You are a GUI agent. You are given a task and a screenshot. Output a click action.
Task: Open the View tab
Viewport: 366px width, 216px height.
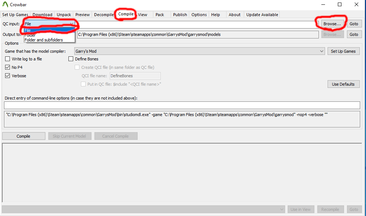tap(143, 15)
